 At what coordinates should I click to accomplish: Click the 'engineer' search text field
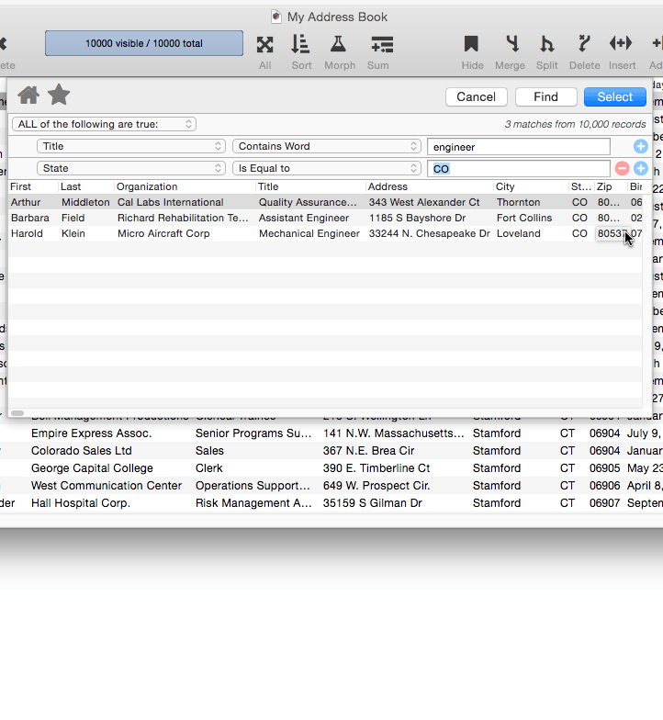coord(519,147)
